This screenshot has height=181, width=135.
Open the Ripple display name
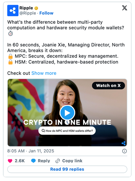coord(26,8)
